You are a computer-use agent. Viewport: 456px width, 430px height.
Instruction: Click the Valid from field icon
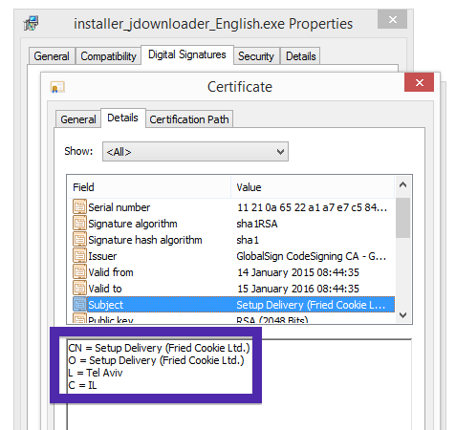click(79, 272)
